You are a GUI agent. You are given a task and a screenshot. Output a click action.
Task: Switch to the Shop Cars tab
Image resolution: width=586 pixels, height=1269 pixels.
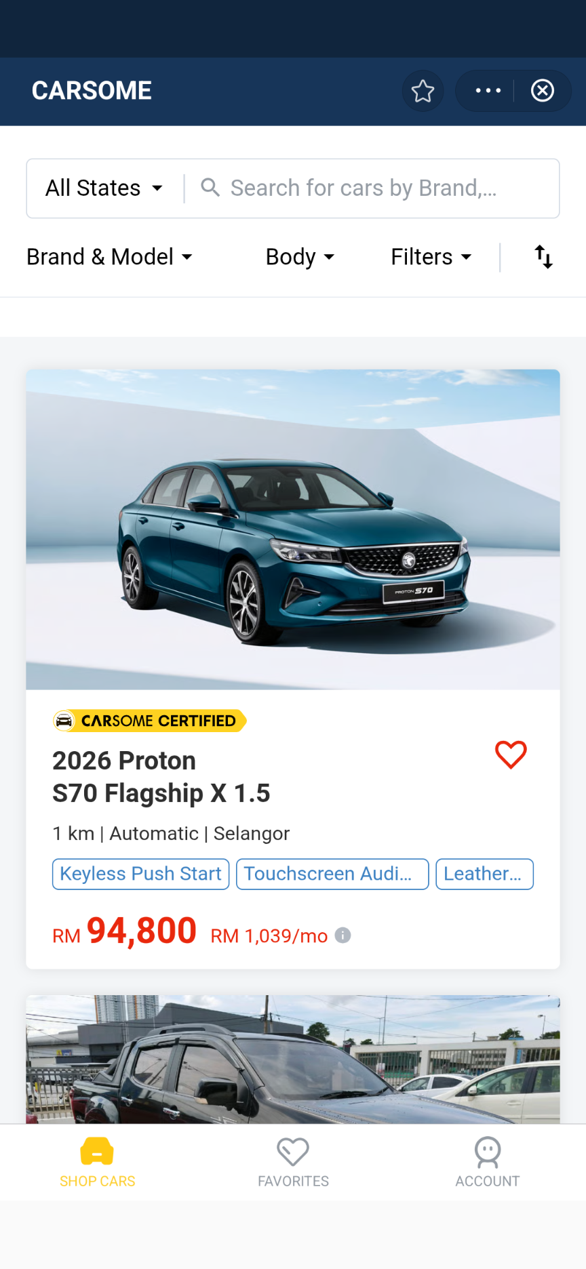point(97,1162)
